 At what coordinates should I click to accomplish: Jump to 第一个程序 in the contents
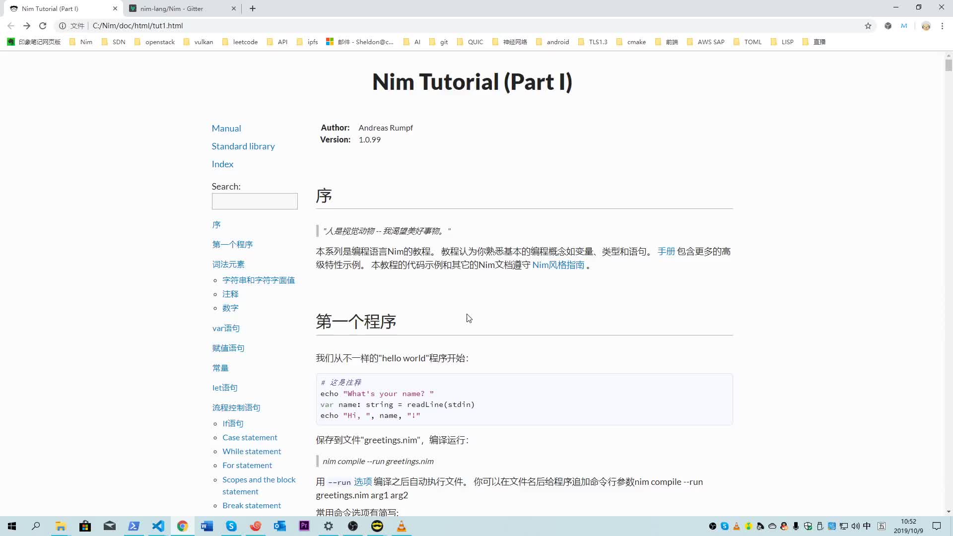pos(232,245)
